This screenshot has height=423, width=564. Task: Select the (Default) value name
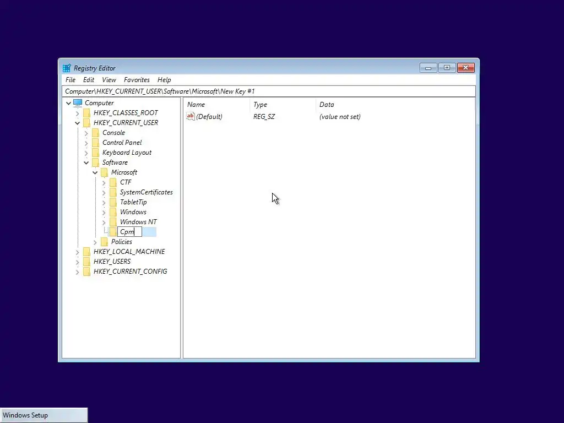209,117
